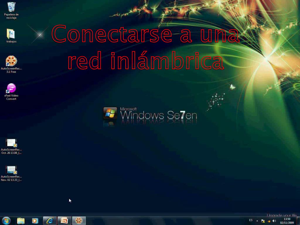
Task: Open the clock showing 13:50
Action: coord(287,221)
